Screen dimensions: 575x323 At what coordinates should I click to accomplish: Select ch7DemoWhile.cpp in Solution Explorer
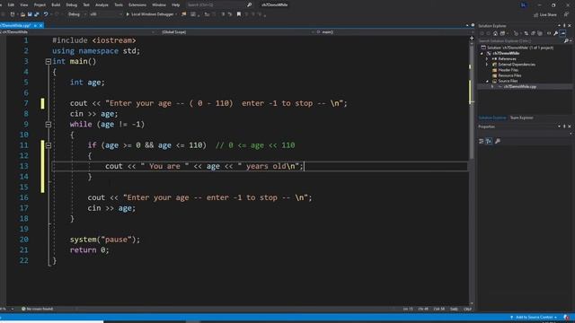click(519, 87)
